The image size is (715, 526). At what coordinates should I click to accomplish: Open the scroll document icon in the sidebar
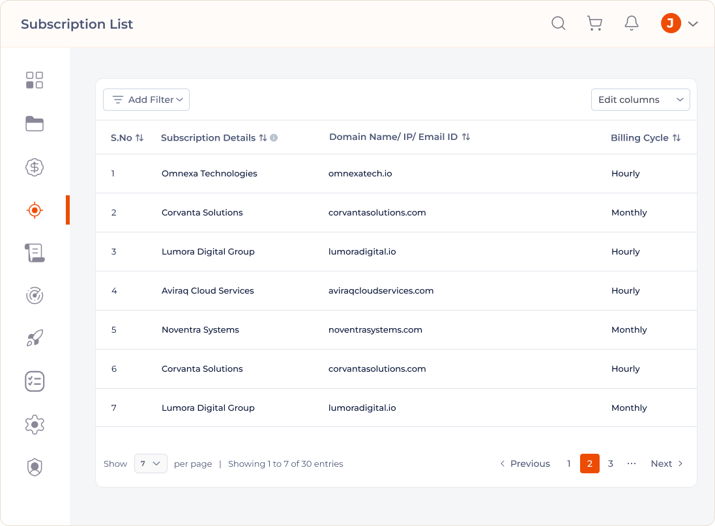35,253
